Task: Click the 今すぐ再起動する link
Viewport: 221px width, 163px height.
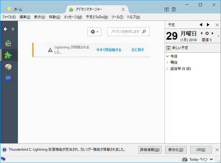Action: pos(109,50)
